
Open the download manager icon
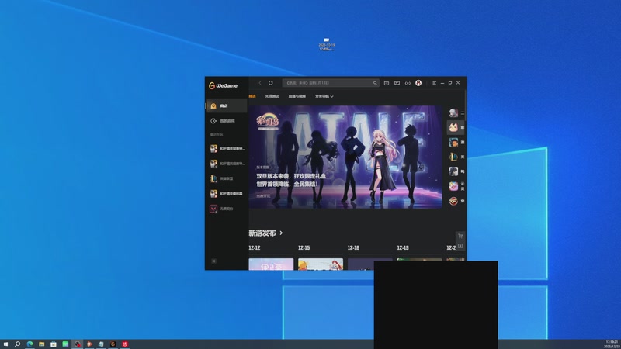click(408, 83)
